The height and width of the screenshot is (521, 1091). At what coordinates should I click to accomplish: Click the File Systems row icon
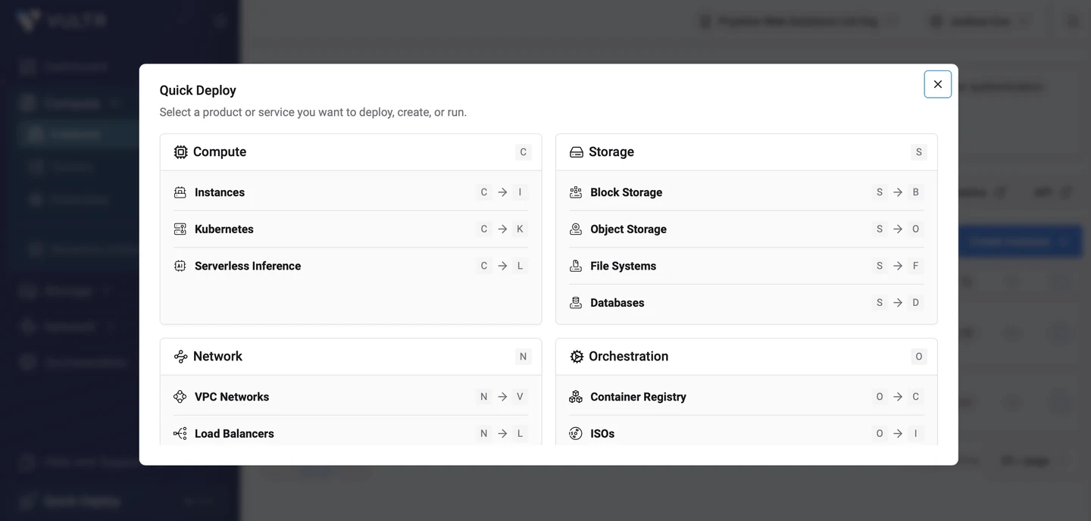click(x=576, y=266)
